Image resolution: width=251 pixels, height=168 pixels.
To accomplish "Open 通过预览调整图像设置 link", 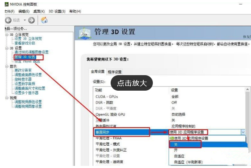I will [31, 52].
